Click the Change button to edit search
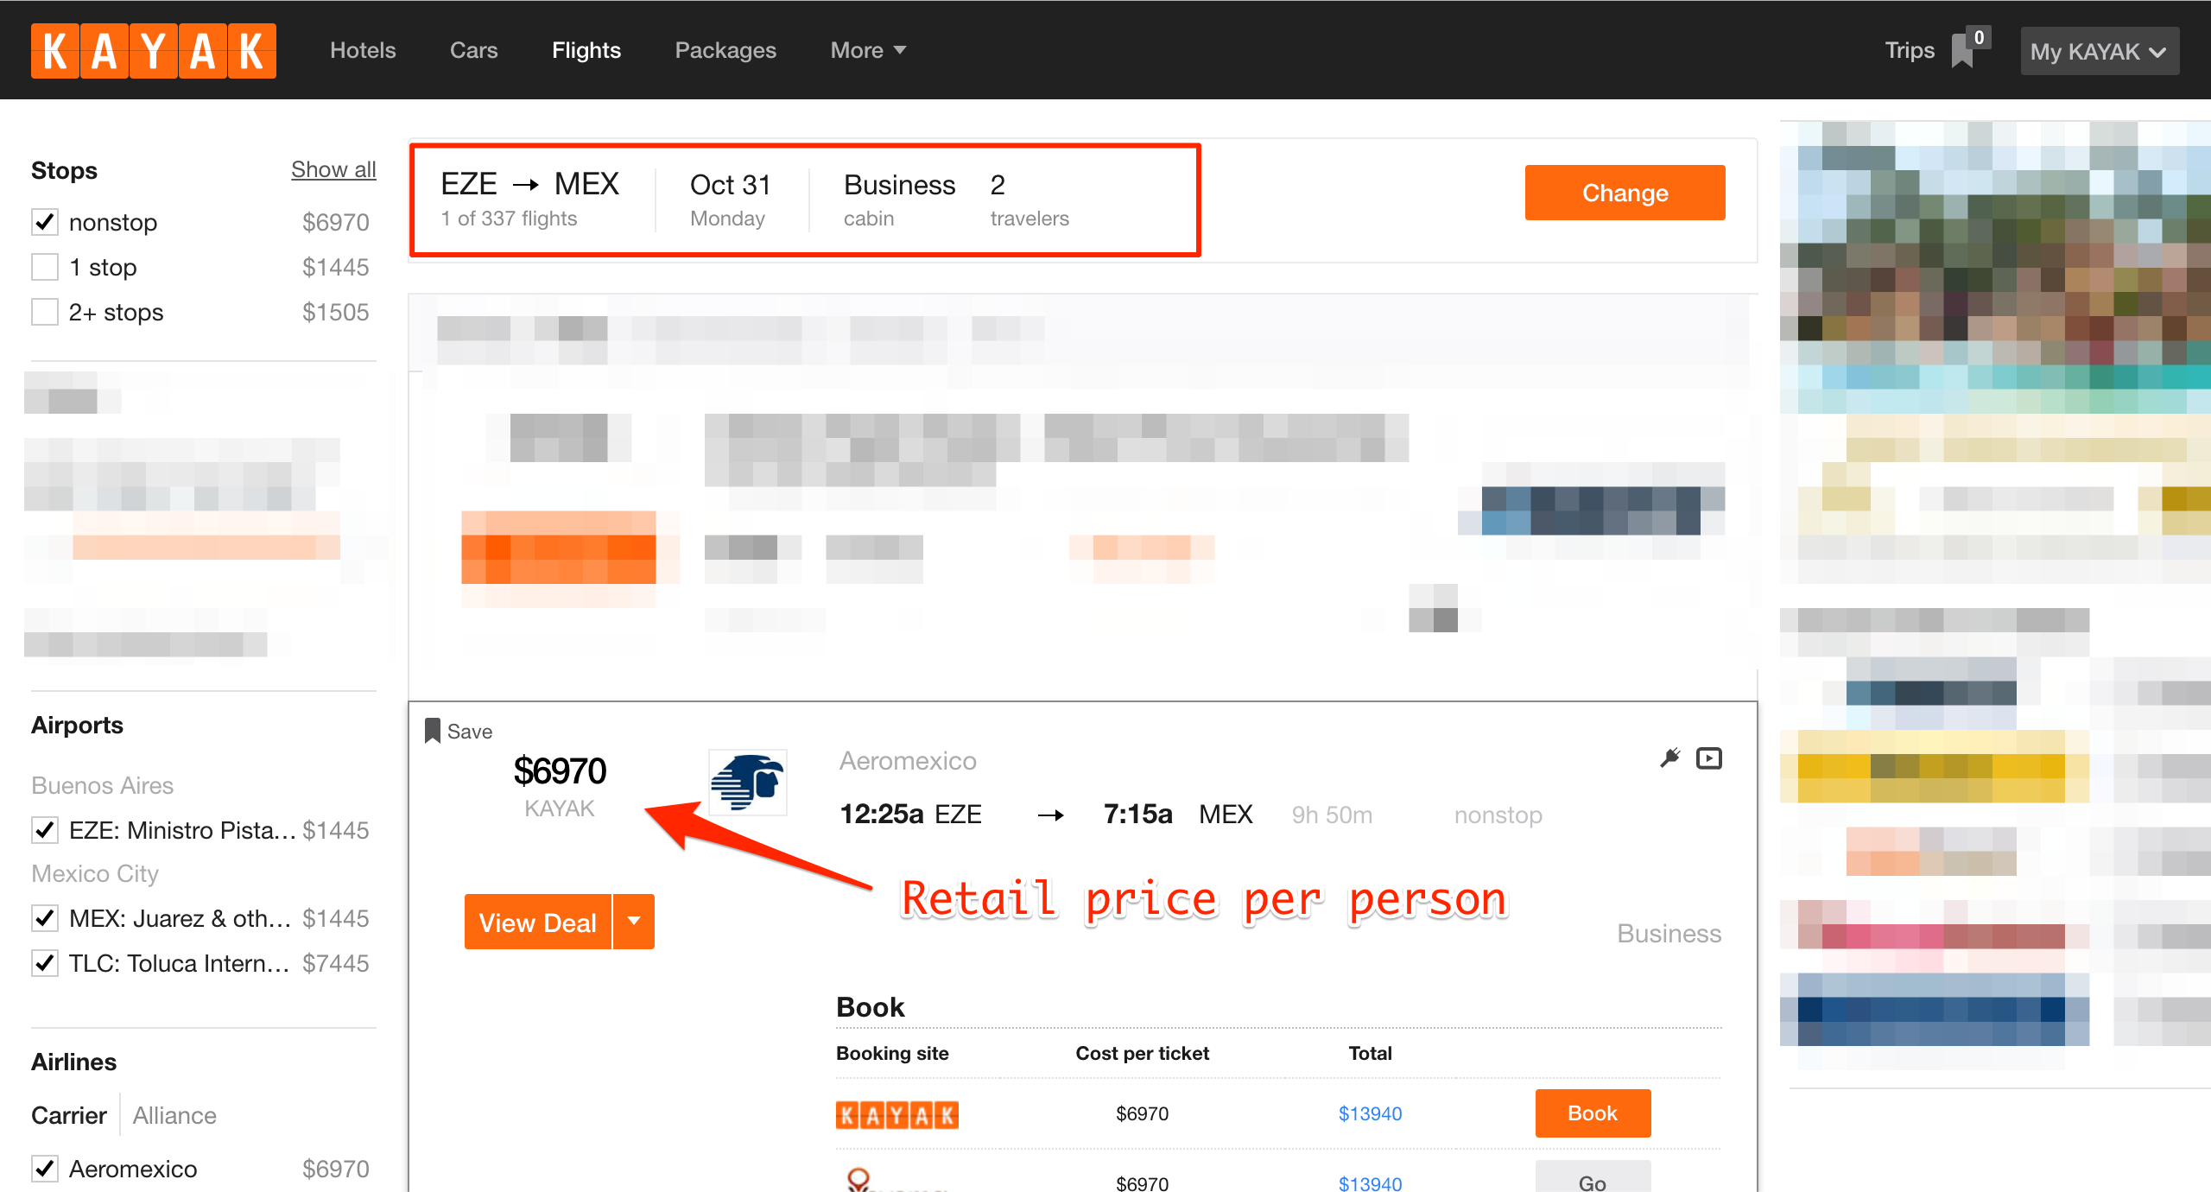 pos(1625,192)
